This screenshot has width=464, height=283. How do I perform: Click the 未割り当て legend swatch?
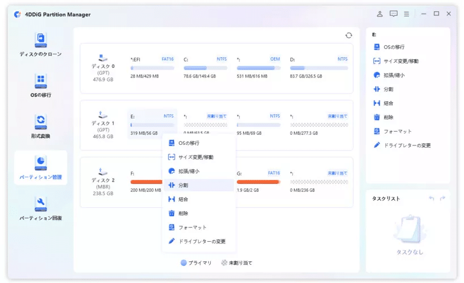pyautogui.click(x=224, y=263)
